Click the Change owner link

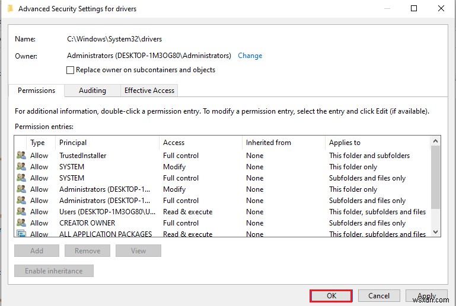point(250,56)
